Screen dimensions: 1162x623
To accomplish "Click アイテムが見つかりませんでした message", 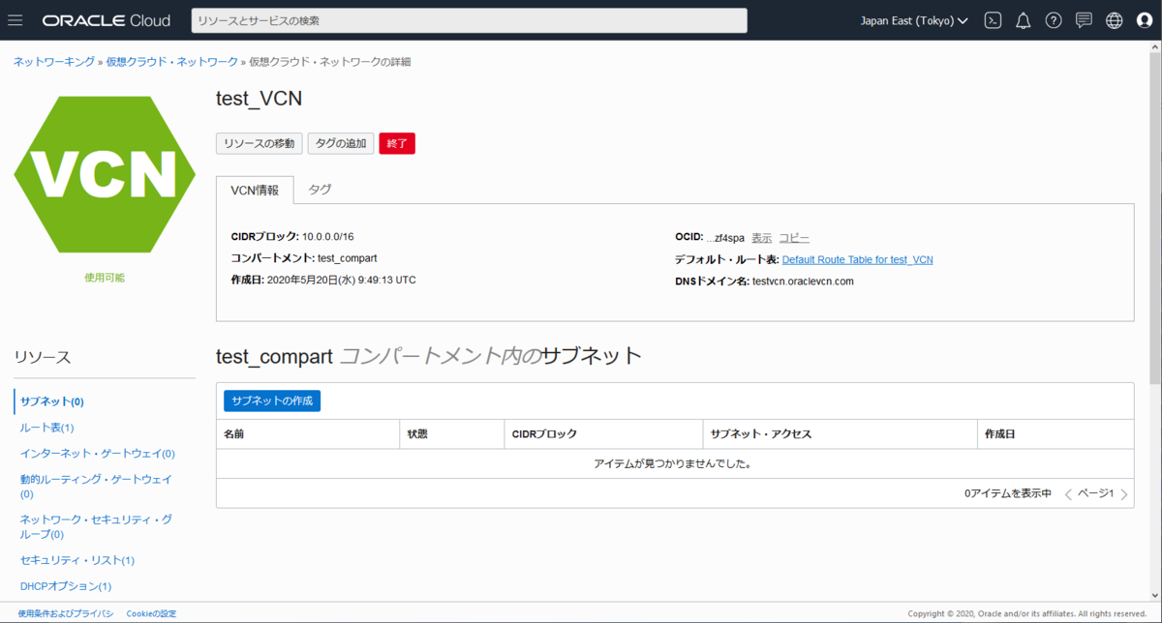I will (674, 463).
